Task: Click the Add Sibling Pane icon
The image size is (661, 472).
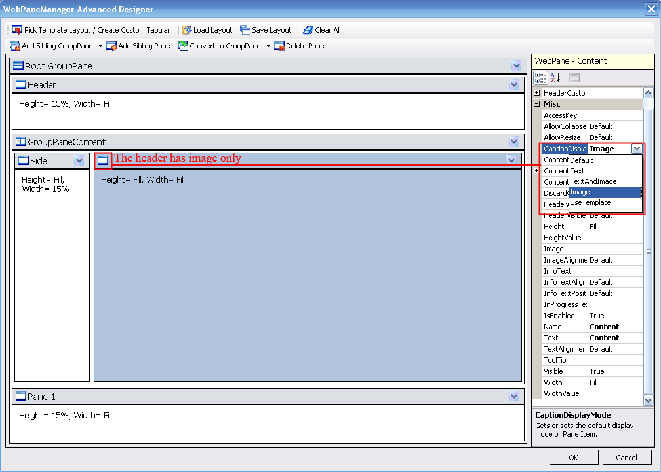Action: pos(111,46)
